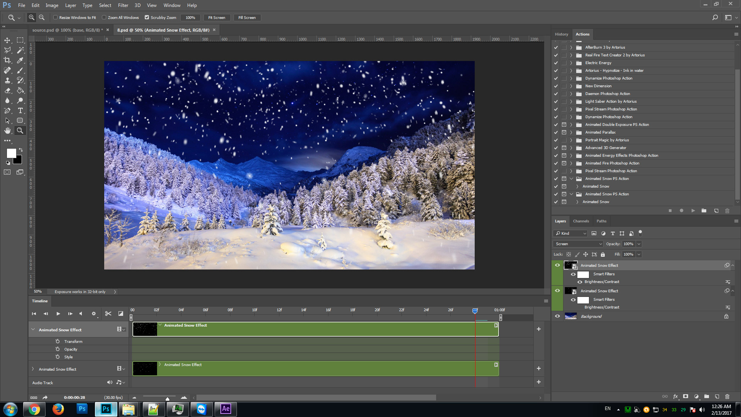Image resolution: width=741 pixels, height=417 pixels.
Task: Open the Filter menu
Action: (123, 5)
